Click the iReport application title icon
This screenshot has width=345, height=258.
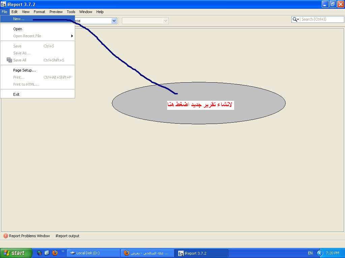click(3, 4)
